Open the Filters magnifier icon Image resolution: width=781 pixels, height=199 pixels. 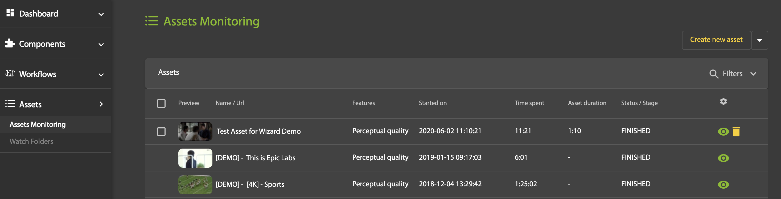click(x=714, y=73)
